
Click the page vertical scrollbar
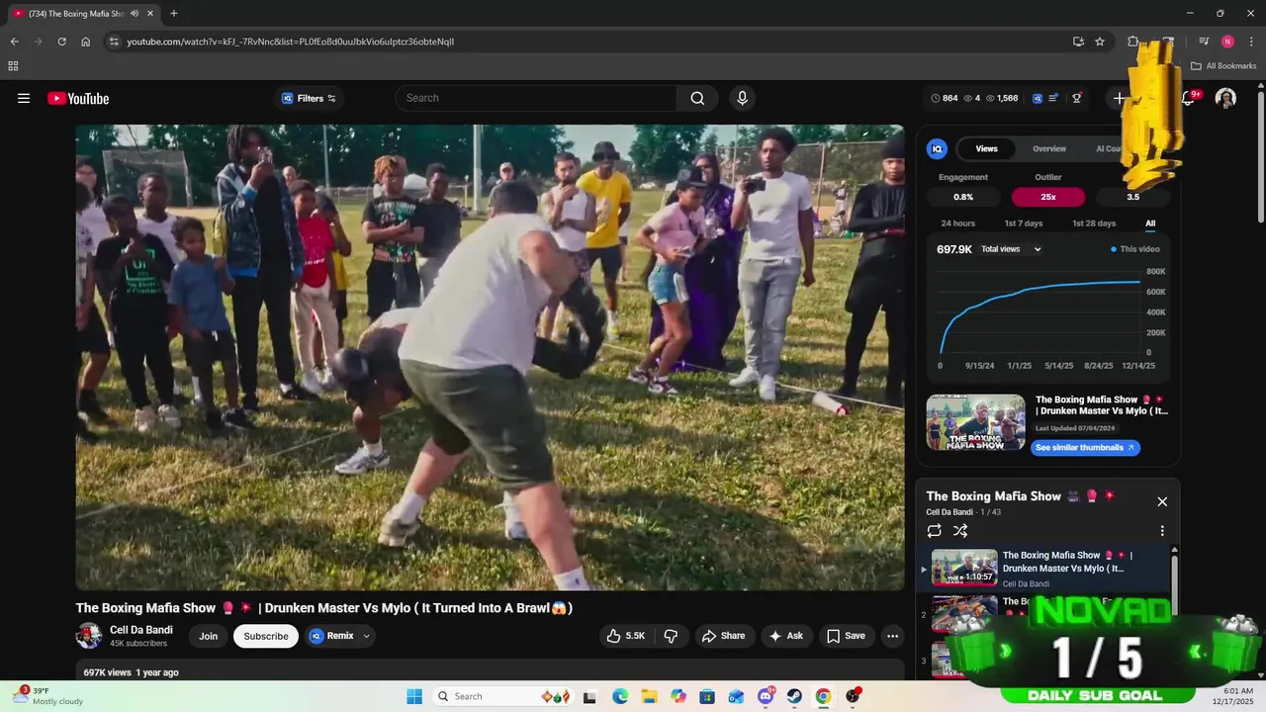click(1260, 158)
